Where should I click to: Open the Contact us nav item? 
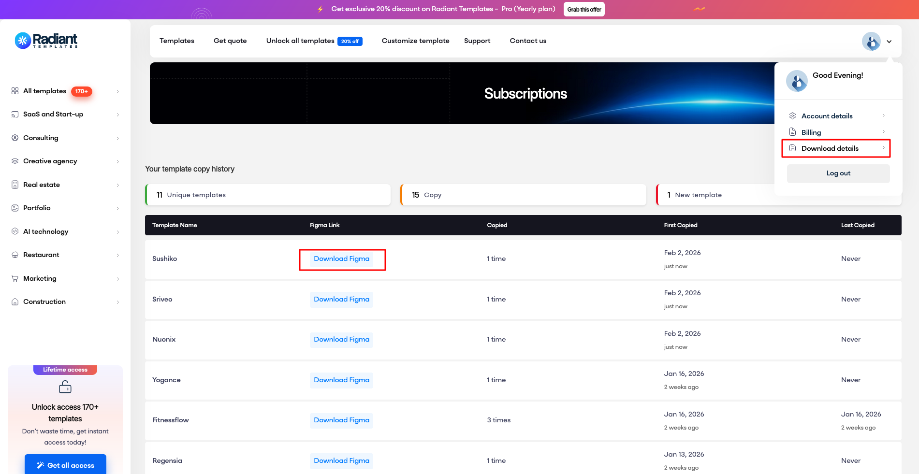pos(528,41)
